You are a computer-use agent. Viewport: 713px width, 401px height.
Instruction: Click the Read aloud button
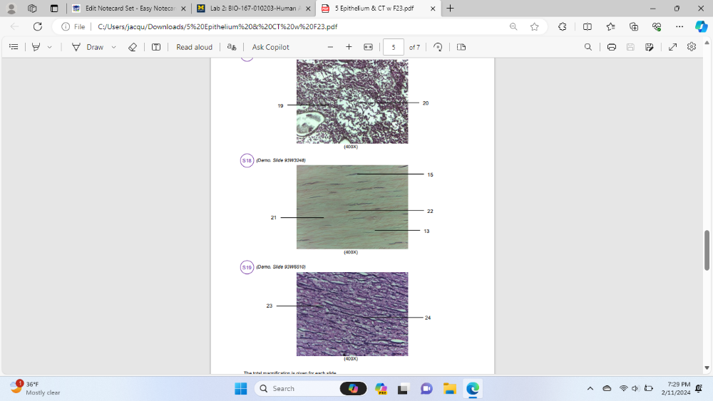pos(194,47)
